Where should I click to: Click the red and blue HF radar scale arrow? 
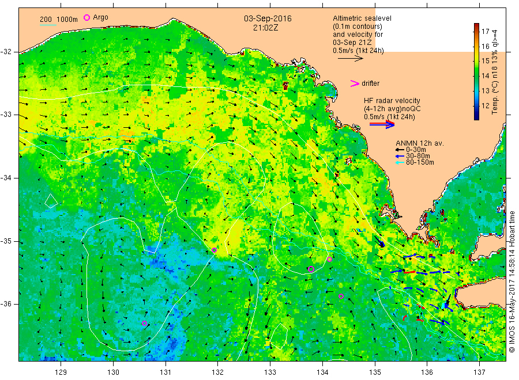pos(382,124)
